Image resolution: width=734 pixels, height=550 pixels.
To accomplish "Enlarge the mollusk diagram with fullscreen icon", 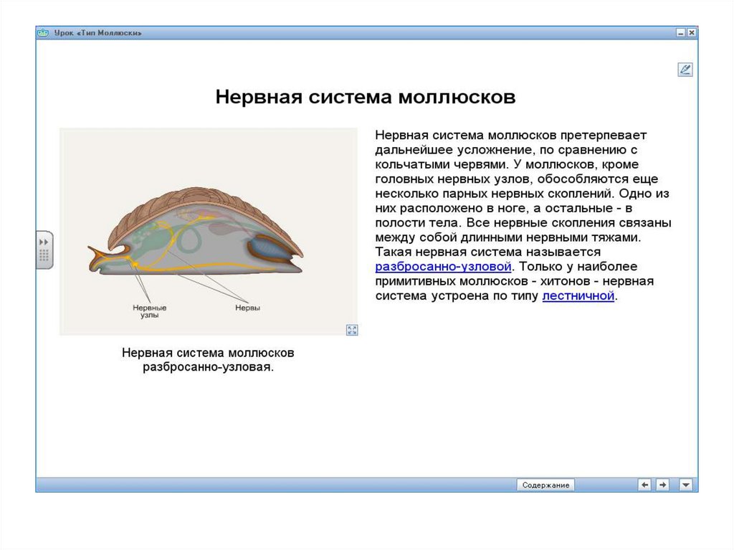I will coord(352,330).
